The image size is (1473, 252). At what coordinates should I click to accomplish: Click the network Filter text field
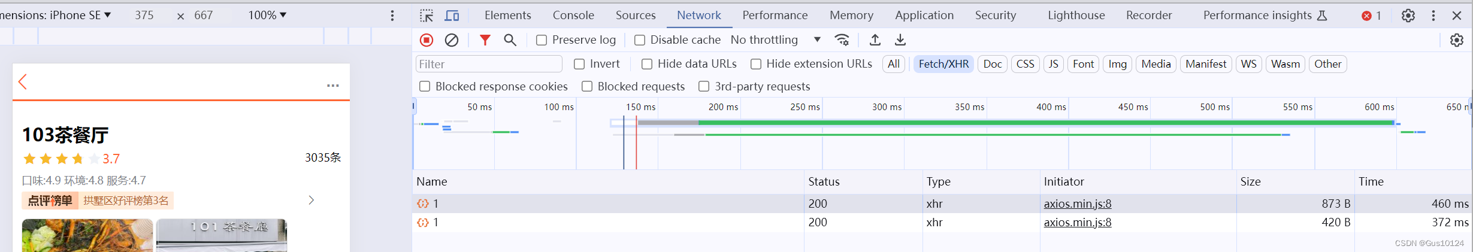tap(489, 64)
